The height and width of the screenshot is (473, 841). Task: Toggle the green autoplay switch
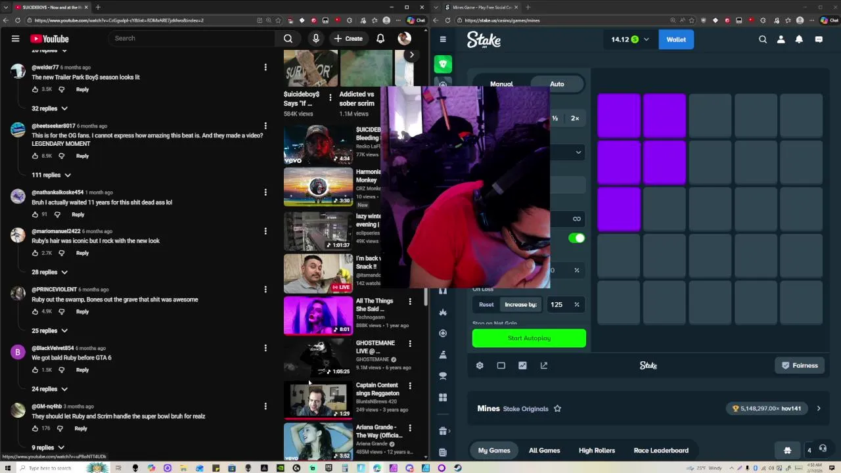pyautogui.click(x=576, y=238)
